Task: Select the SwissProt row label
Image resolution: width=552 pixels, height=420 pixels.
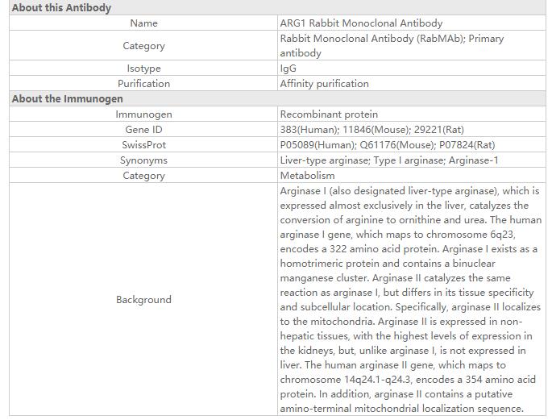Action: (x=143, y=145)
